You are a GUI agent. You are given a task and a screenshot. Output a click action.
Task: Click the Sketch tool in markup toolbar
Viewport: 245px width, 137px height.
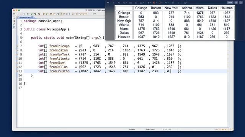(x=114, y=3)
